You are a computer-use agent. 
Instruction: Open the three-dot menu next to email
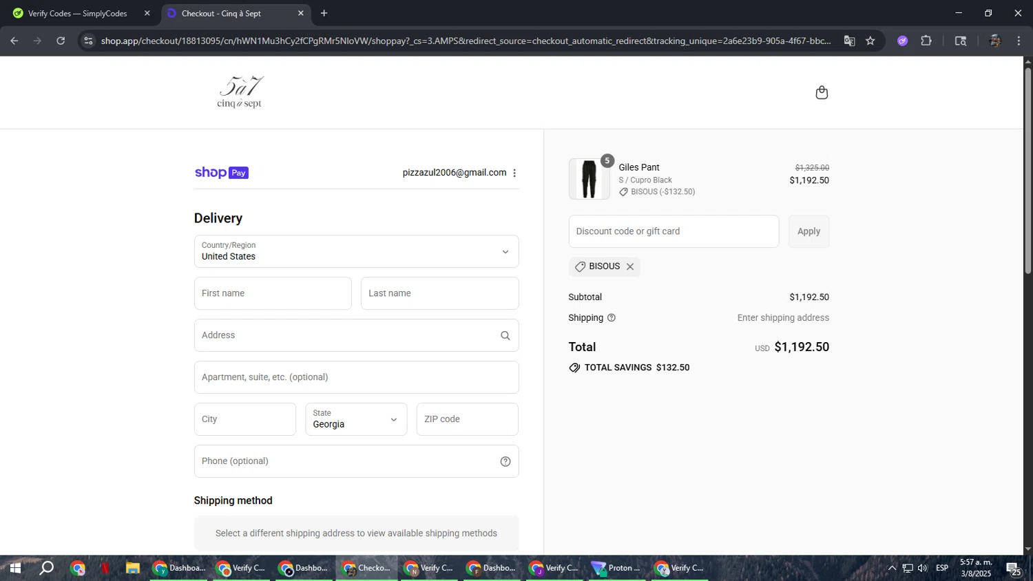click(x=514, y=173)
